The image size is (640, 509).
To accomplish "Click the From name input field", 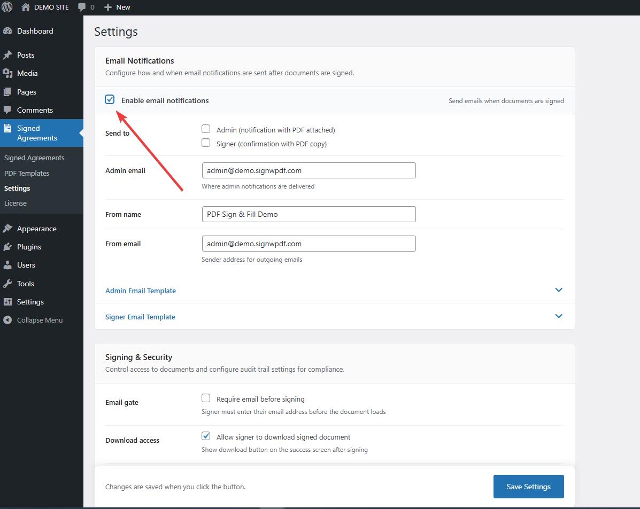I will [309, 214].
